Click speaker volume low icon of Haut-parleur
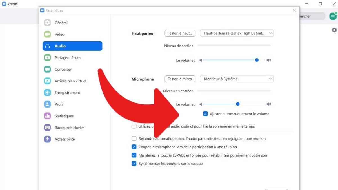 201,60
